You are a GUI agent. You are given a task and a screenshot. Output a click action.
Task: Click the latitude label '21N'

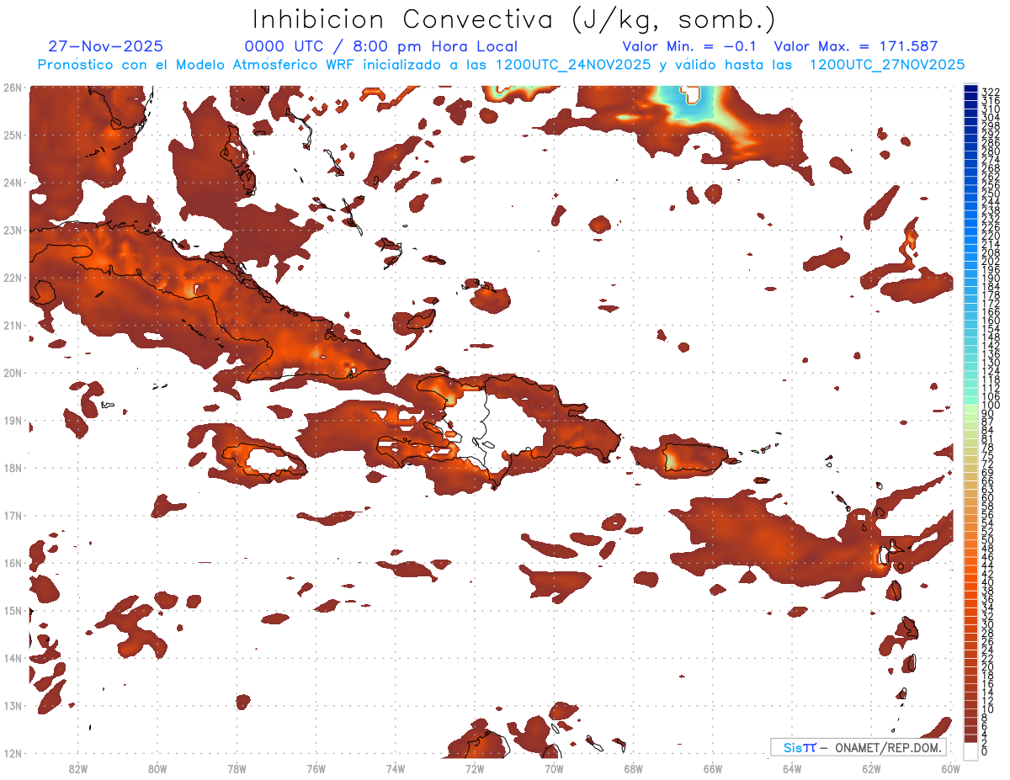13,325
